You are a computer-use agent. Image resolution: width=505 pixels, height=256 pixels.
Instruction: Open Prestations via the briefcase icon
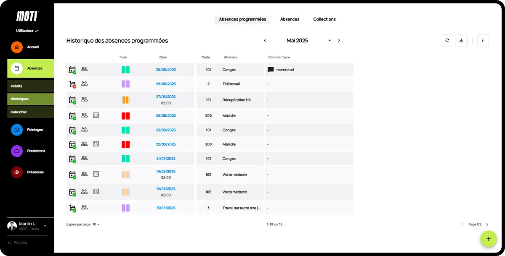point(17,151)
